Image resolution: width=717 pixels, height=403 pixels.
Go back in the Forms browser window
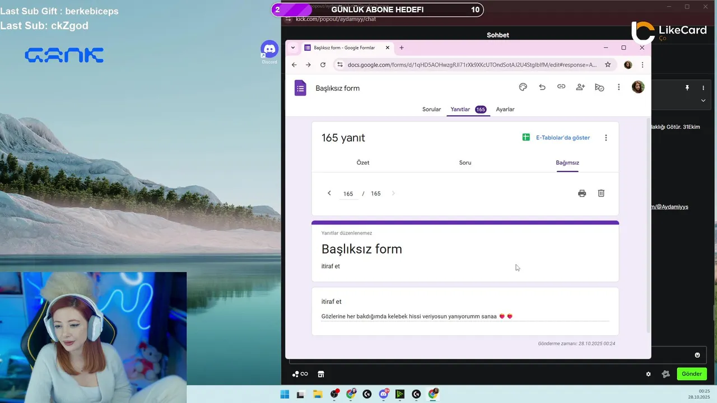point(295,65)
